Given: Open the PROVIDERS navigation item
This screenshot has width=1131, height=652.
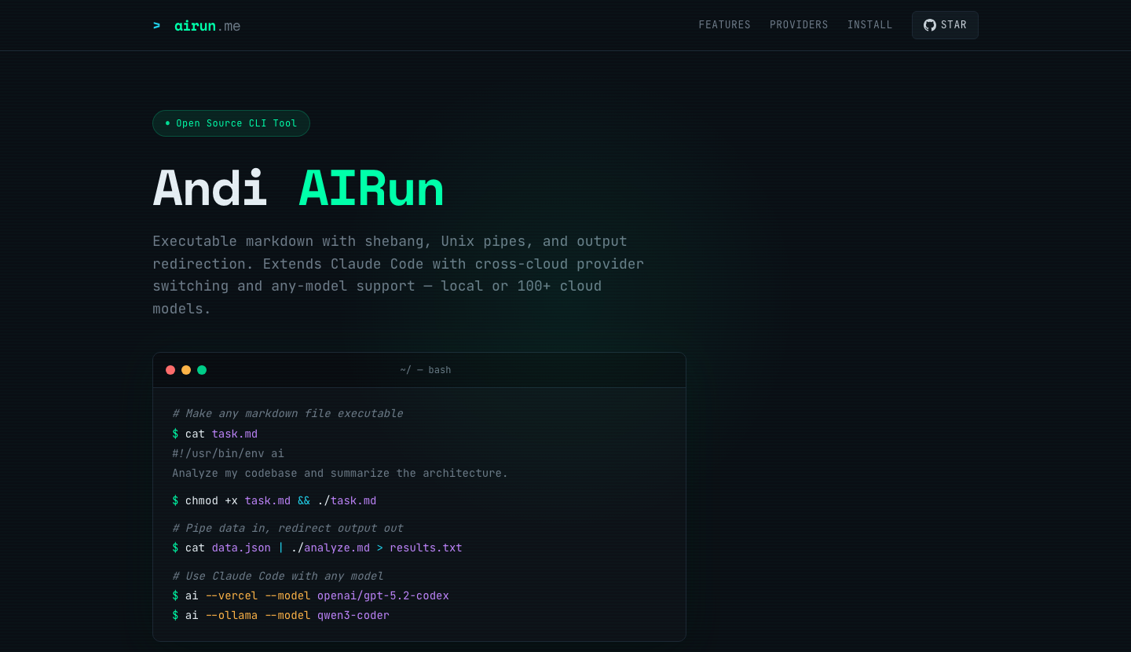Looking at the screenshot, I should point(799,24).
